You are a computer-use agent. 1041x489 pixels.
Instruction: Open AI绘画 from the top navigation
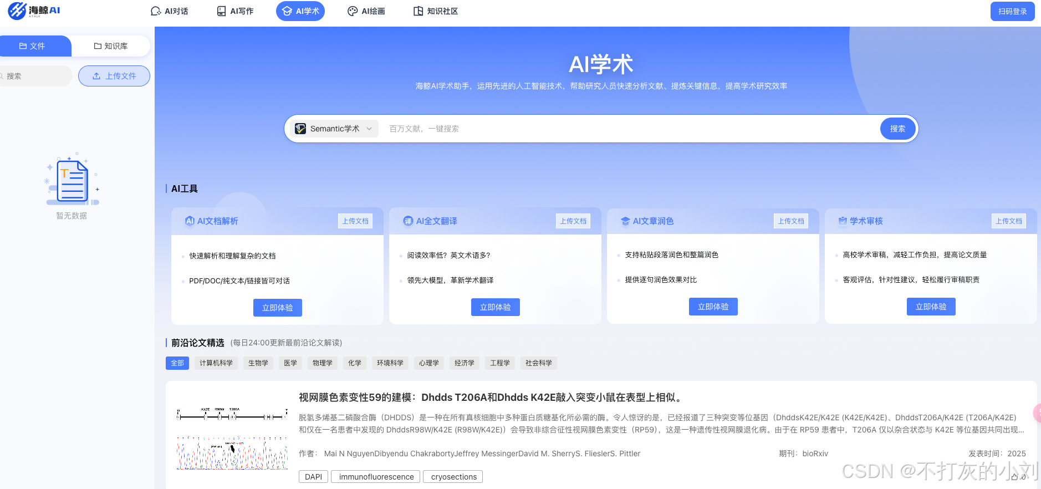tap(366, 11)
